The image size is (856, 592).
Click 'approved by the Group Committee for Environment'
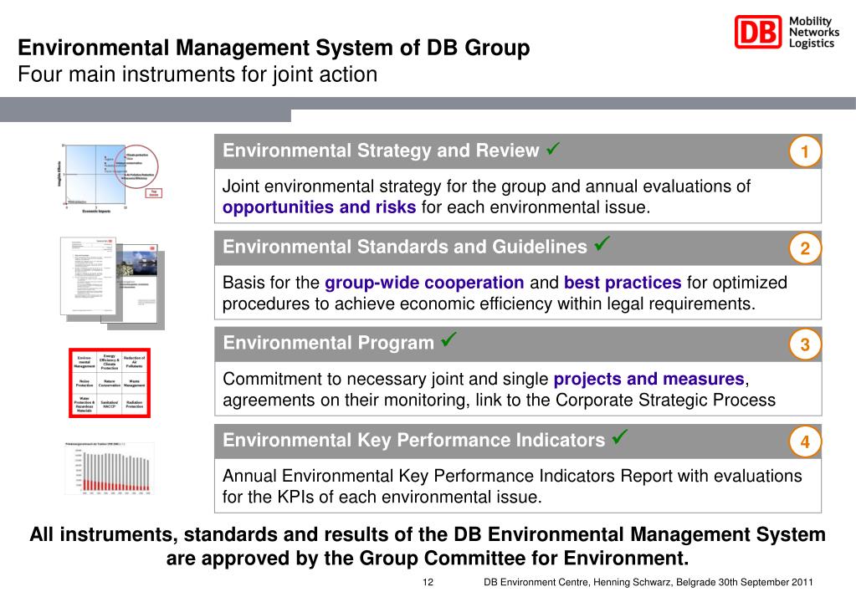(x=446, y=559)
